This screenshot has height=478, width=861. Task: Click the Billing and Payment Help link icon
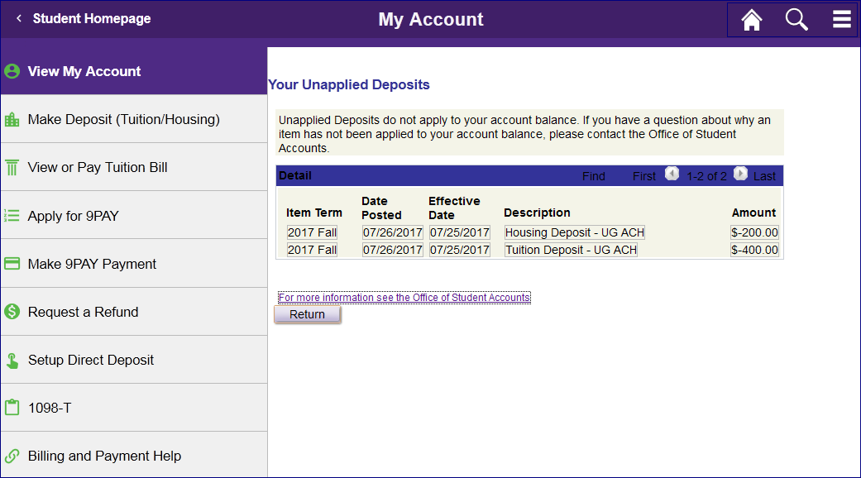pos(12,456)
